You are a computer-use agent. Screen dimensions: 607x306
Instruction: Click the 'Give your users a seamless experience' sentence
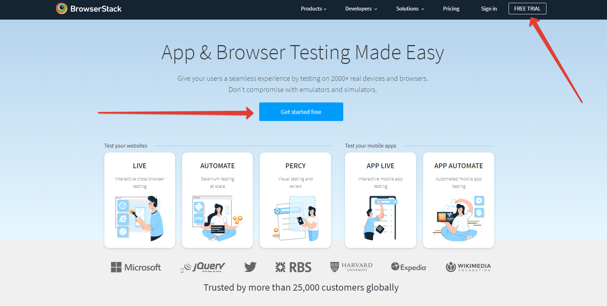coord(303,79)
